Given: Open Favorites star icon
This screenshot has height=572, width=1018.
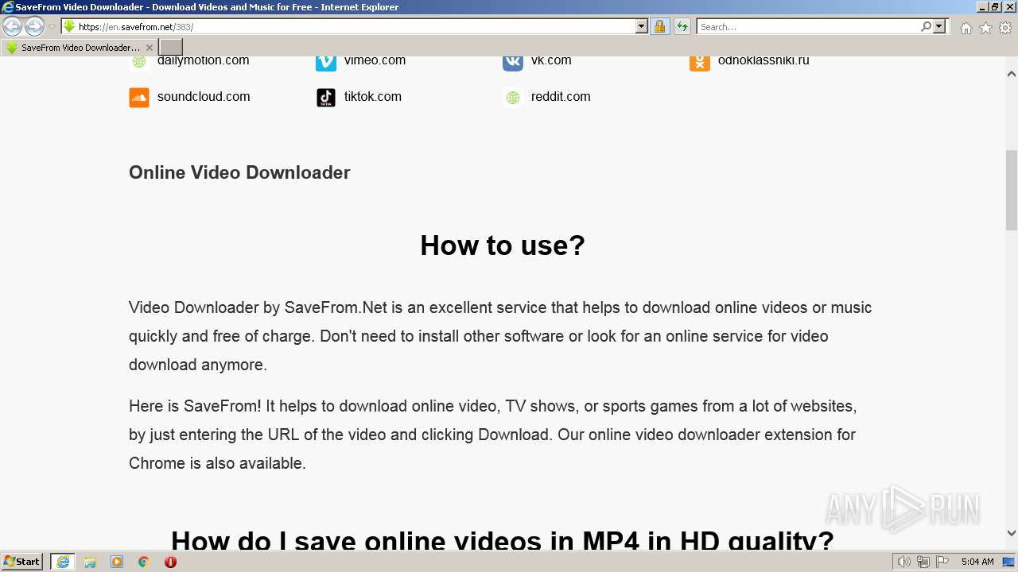Looking at the screenshot, I should click(x=985, y=28).
